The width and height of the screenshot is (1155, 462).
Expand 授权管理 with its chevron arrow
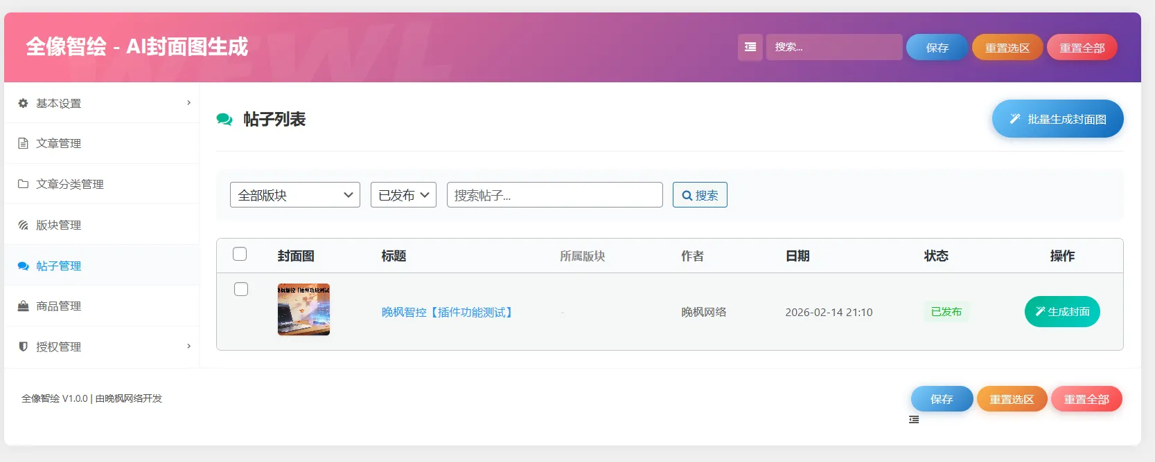point(188,346)
